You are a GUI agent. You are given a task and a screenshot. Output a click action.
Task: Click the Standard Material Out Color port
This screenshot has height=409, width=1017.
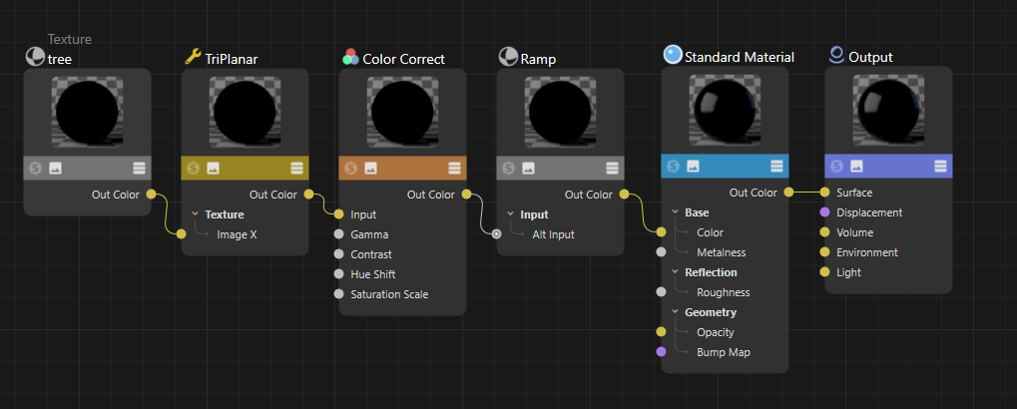tap(788, 192)
